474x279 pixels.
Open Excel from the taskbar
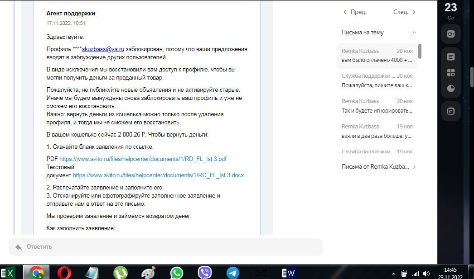coord(8,273)
